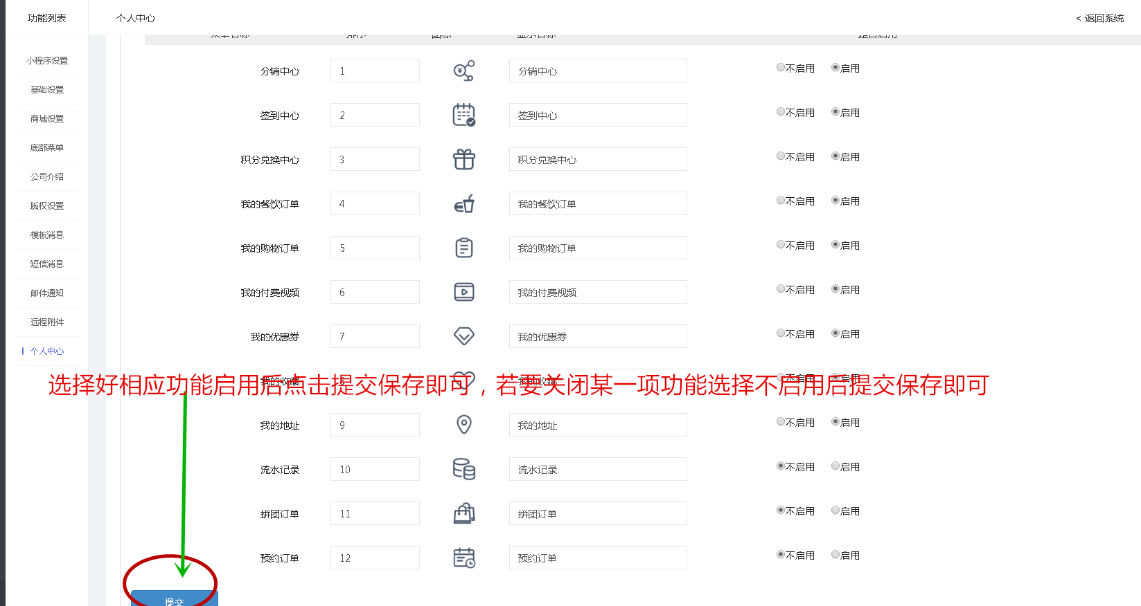Open 小程序设置 in the sidebar

click(47, 61)
